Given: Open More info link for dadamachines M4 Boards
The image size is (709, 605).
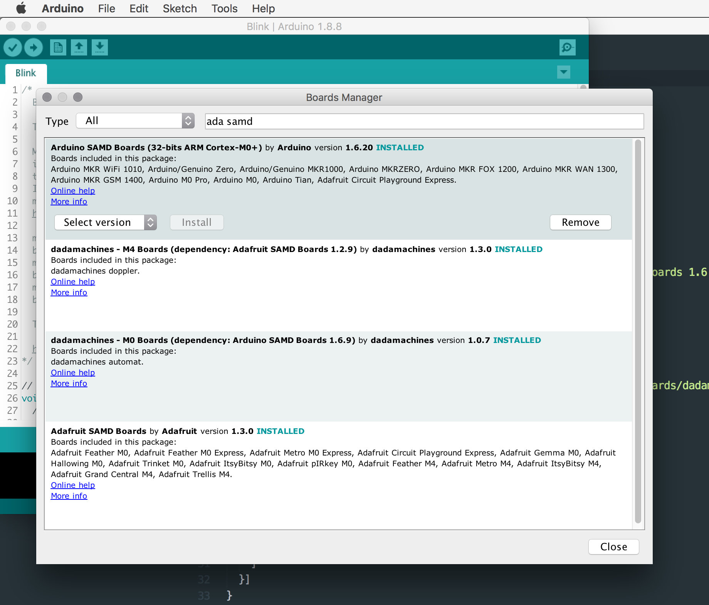Looking at the screenshot, I should 69,292.
